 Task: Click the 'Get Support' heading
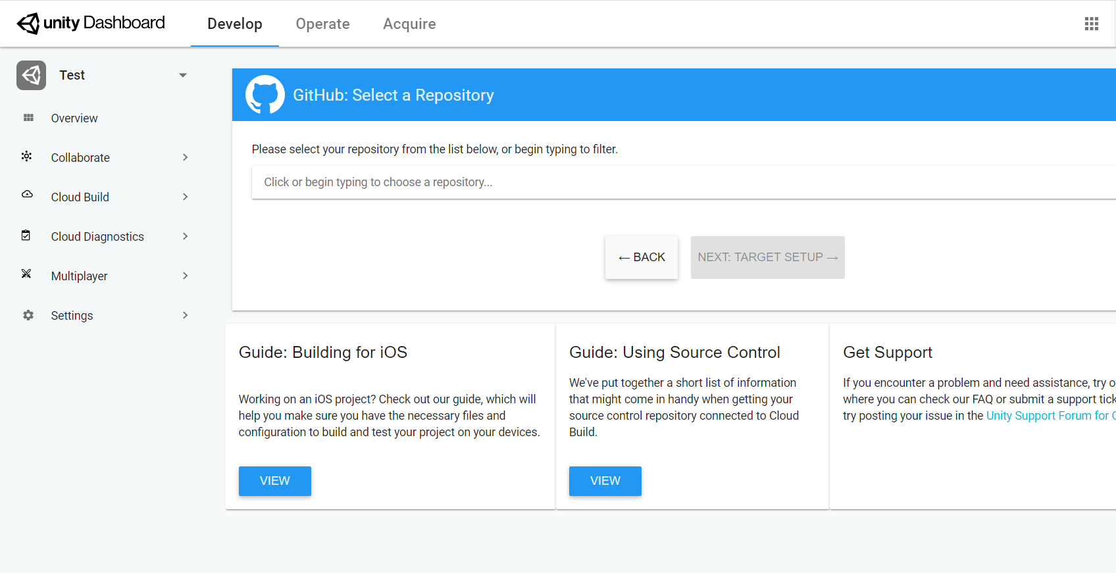pyautogui.click(x=888, y=353)
